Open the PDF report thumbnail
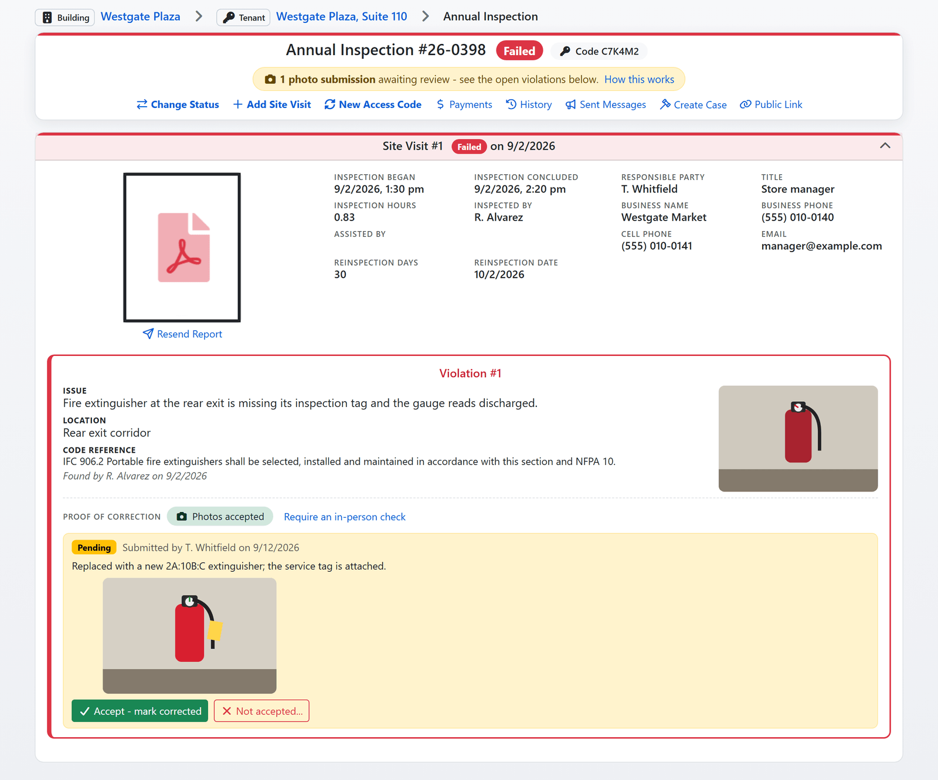Screen dimensions: 938x780 click(182, 247)
